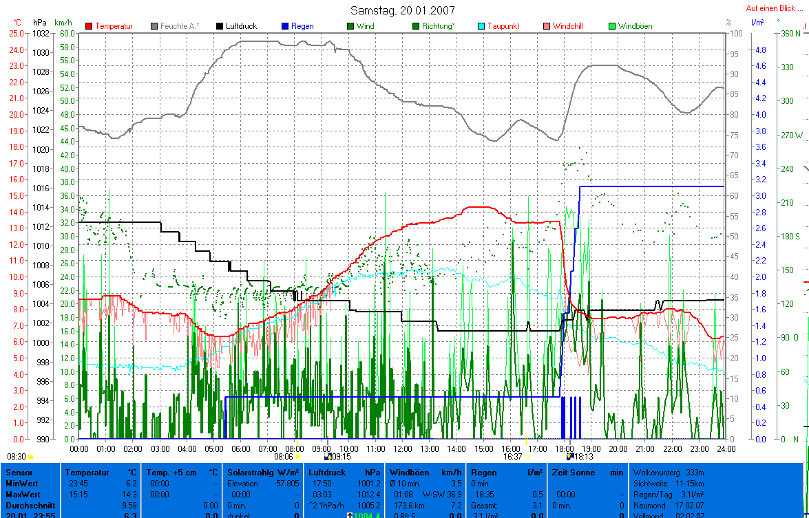Viewport: 809px width, 518px height.
Task: Click the moonset marker labeled 18:13
Action: point(569,456)
